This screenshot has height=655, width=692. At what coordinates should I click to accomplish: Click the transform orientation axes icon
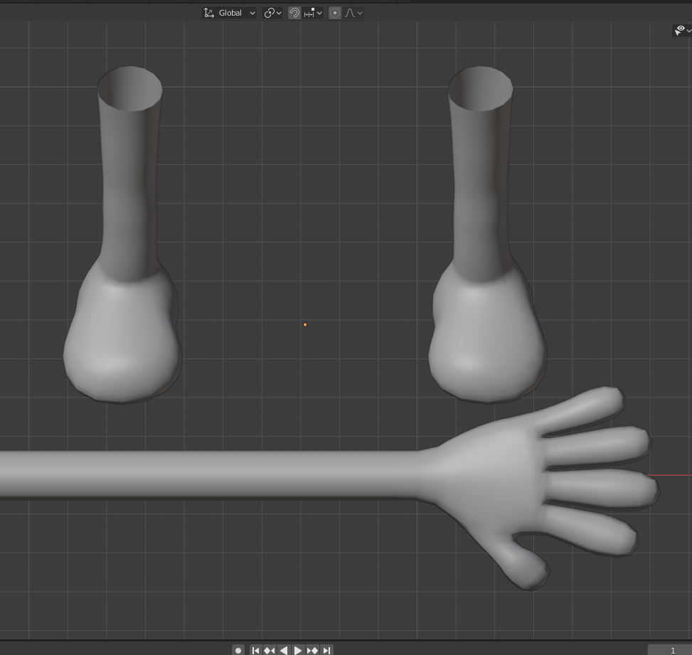point(209,12)
